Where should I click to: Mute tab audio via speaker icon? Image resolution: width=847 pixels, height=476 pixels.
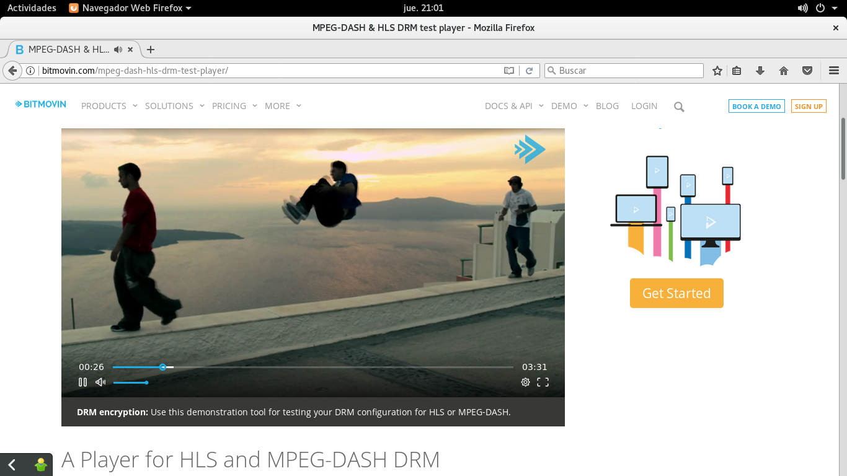(x=118, y=50)
